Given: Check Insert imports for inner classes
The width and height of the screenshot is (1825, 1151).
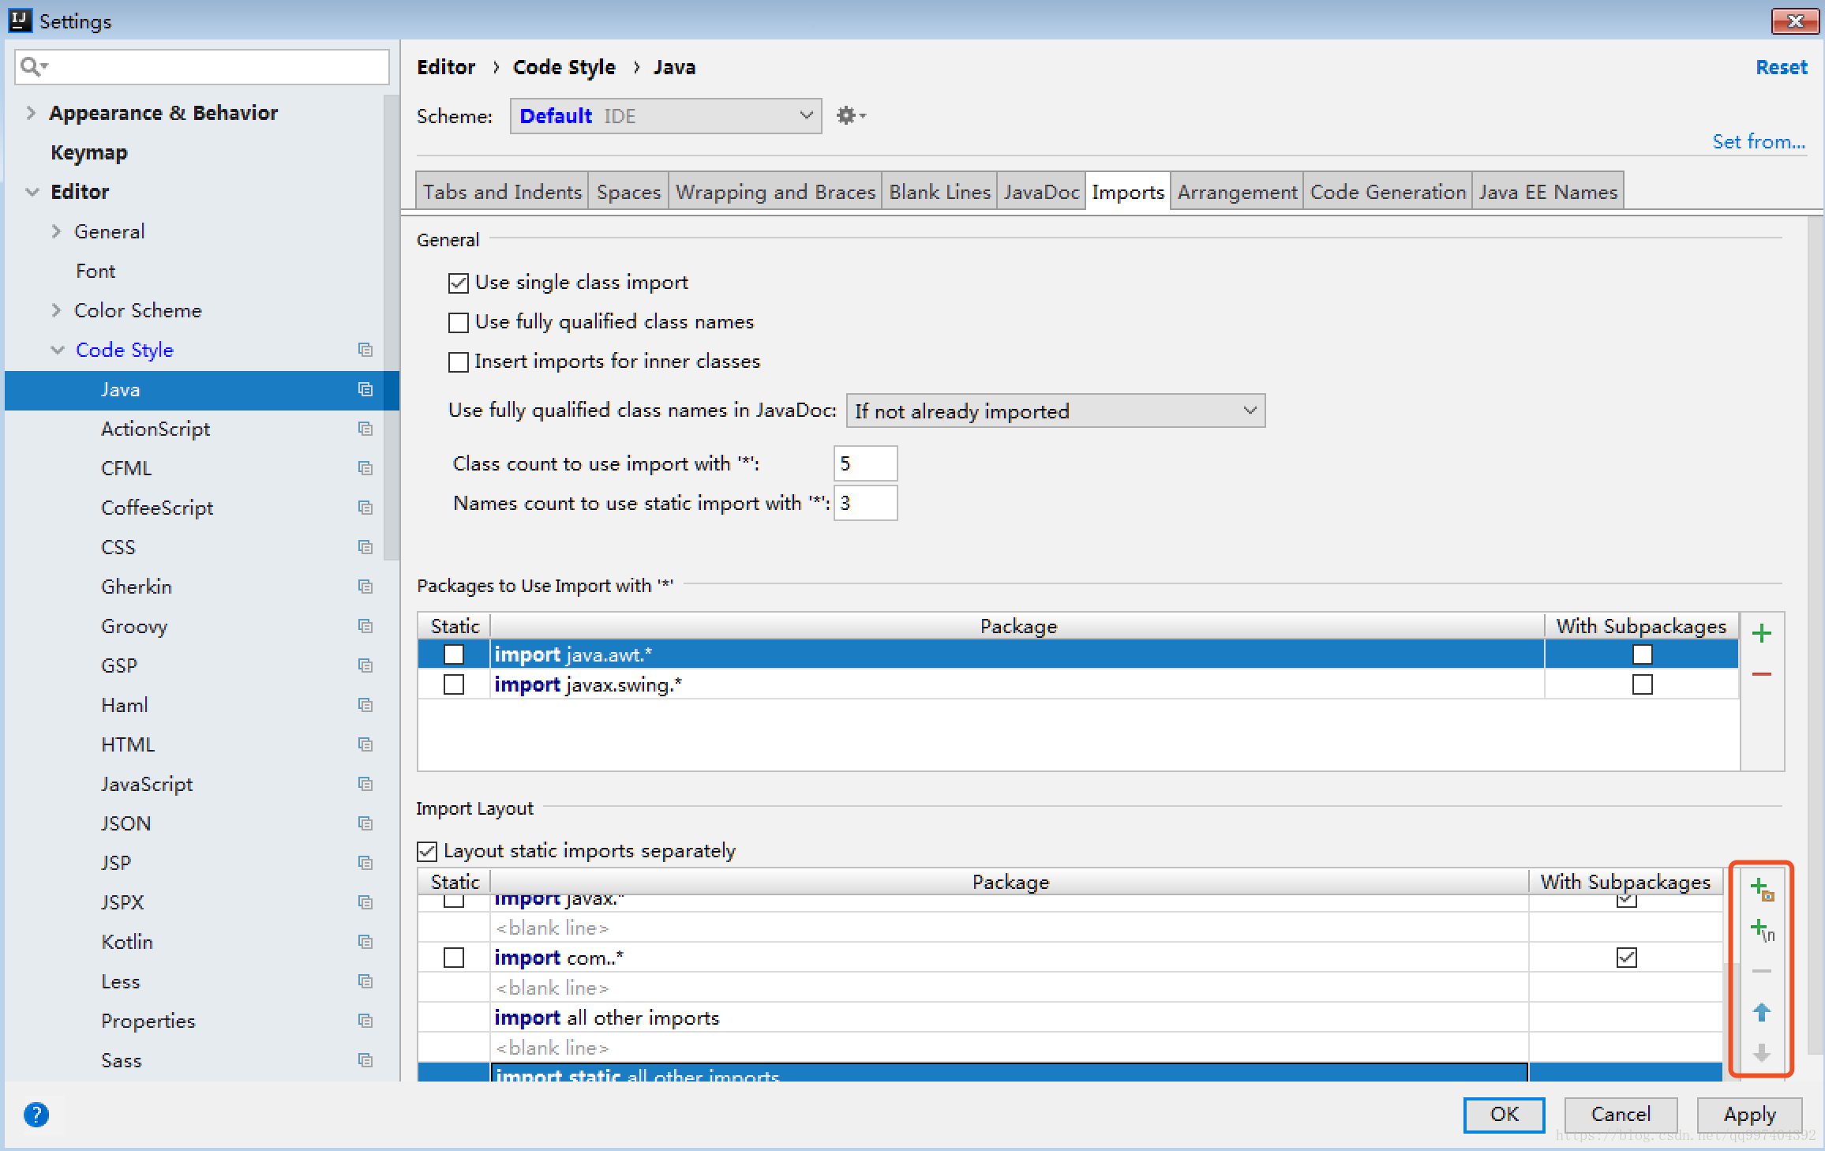Looking at the screenshot, I should (458, 362).
